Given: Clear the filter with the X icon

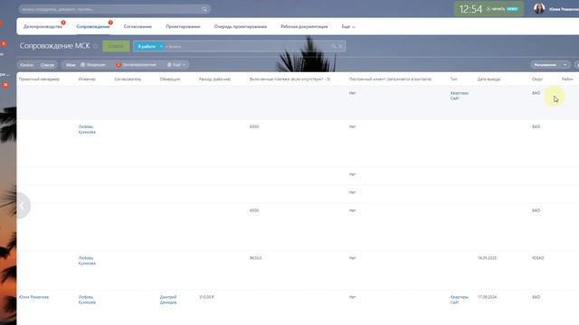Looking at the screenshot, I should (341, 46).
